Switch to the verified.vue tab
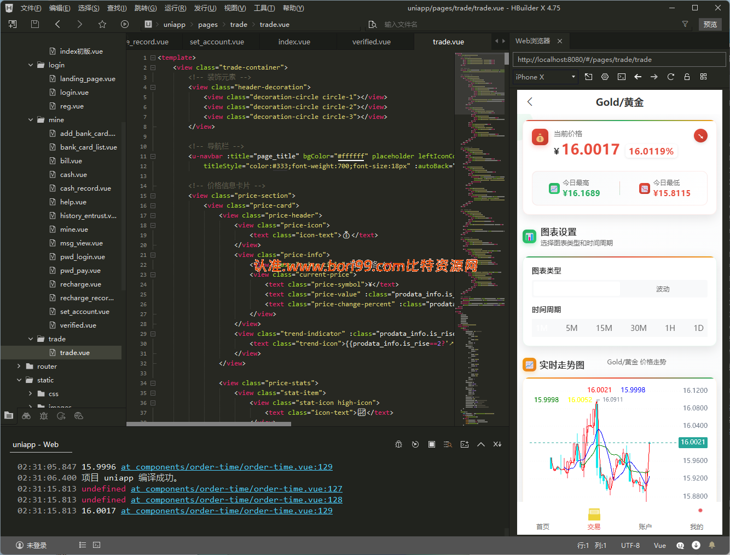Image resolution: width=730 pixels, height=555 pixels. (x=372, y=42)
